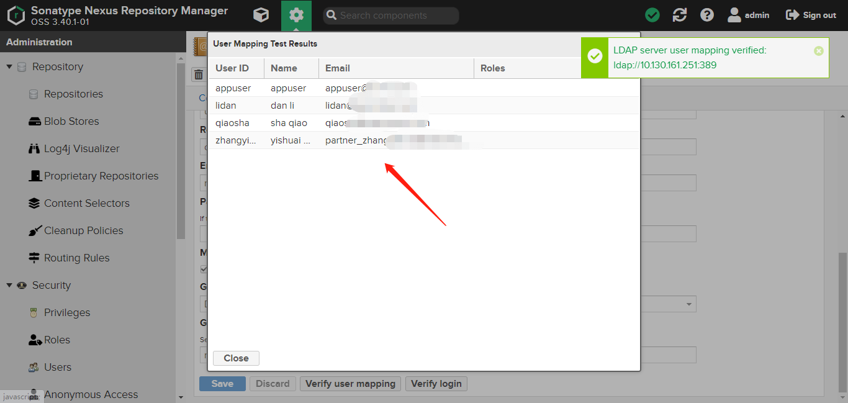Sort by the User ID column header
848x403 pixels.
click(x=232, y=68)
